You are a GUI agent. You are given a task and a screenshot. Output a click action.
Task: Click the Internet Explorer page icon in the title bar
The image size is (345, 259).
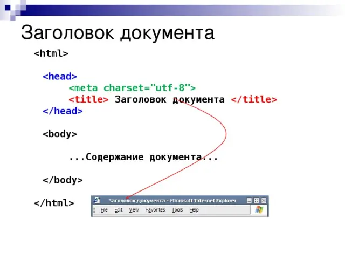click(x=96, y=200)
